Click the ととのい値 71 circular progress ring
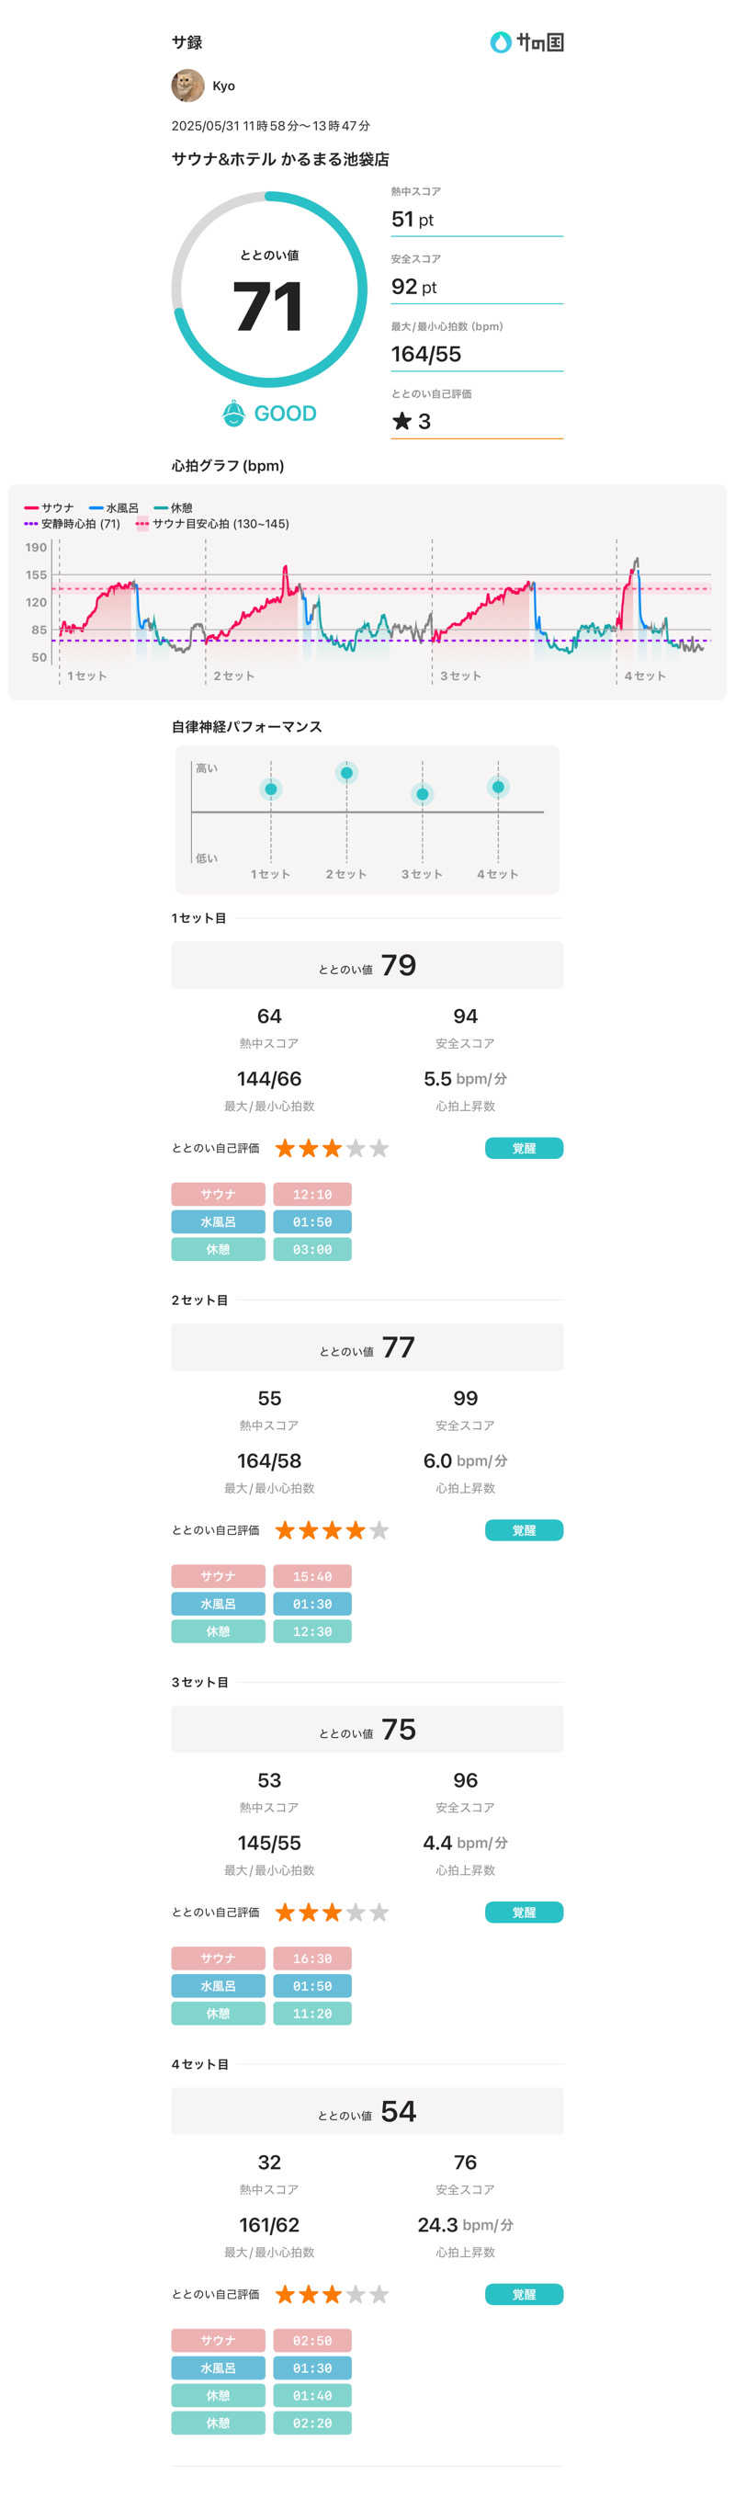 coord(268,289)
